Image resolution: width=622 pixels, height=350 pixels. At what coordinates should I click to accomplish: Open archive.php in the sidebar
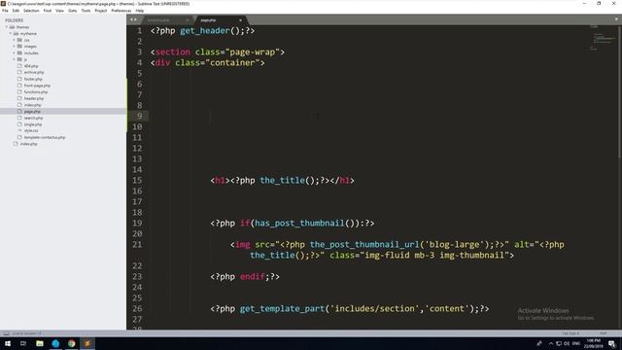[x=34, y=72]
